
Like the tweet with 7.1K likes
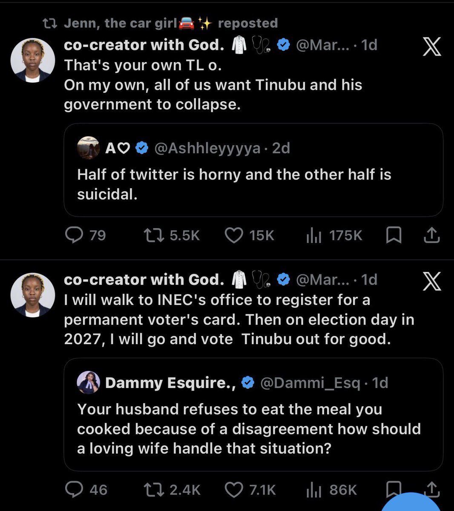coord(250,489)
